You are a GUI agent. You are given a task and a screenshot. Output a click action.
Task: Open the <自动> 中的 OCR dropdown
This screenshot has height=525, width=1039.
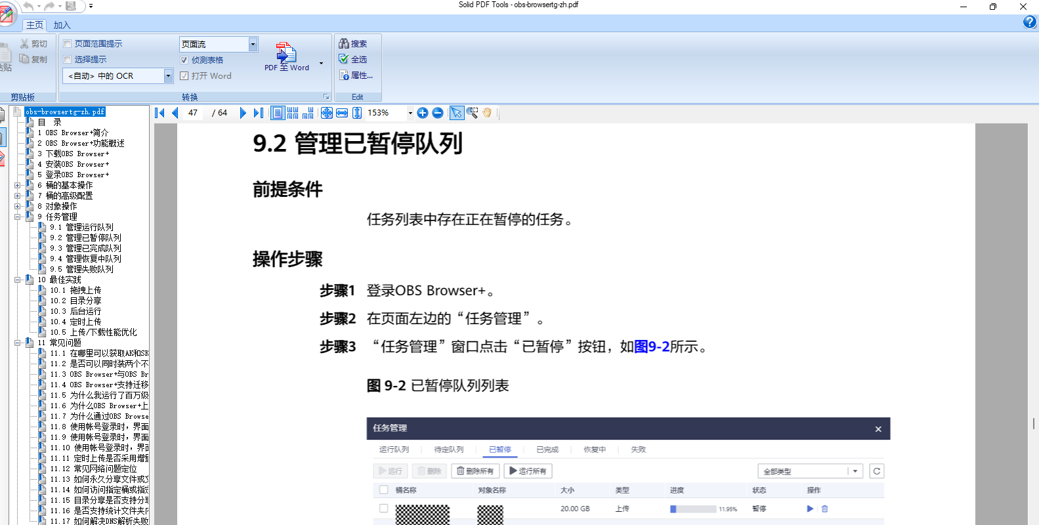coord(168,76)
